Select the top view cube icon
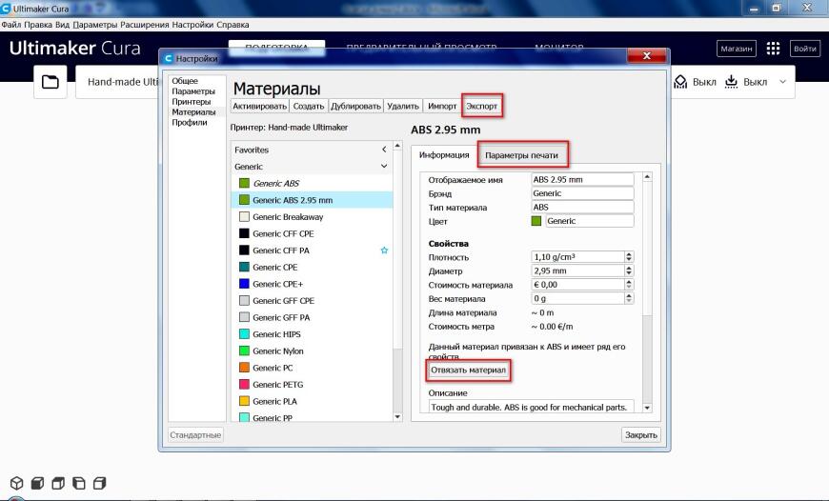The image size is (829, 501). pyautogui.click(x=58, y=483)
